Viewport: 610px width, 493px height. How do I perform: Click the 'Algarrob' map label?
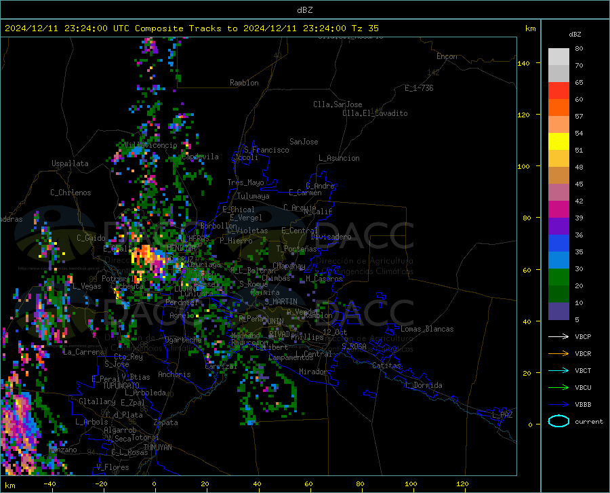click(120, 429)
